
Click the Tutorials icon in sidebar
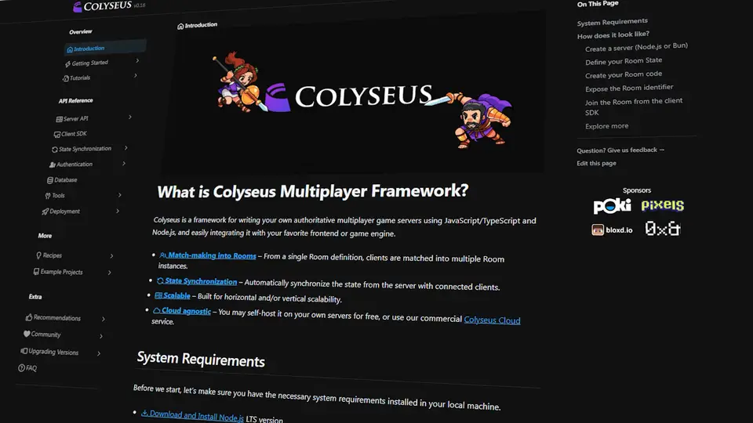point(66,78)
